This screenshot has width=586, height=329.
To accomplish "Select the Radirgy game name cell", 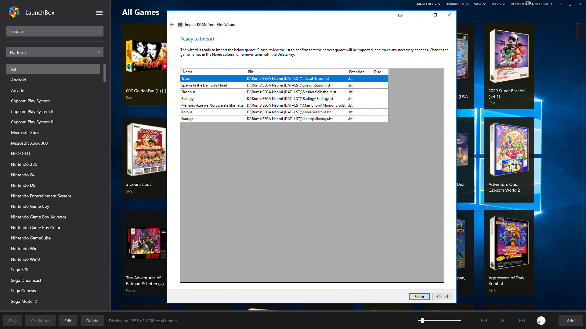I will 213,99.
